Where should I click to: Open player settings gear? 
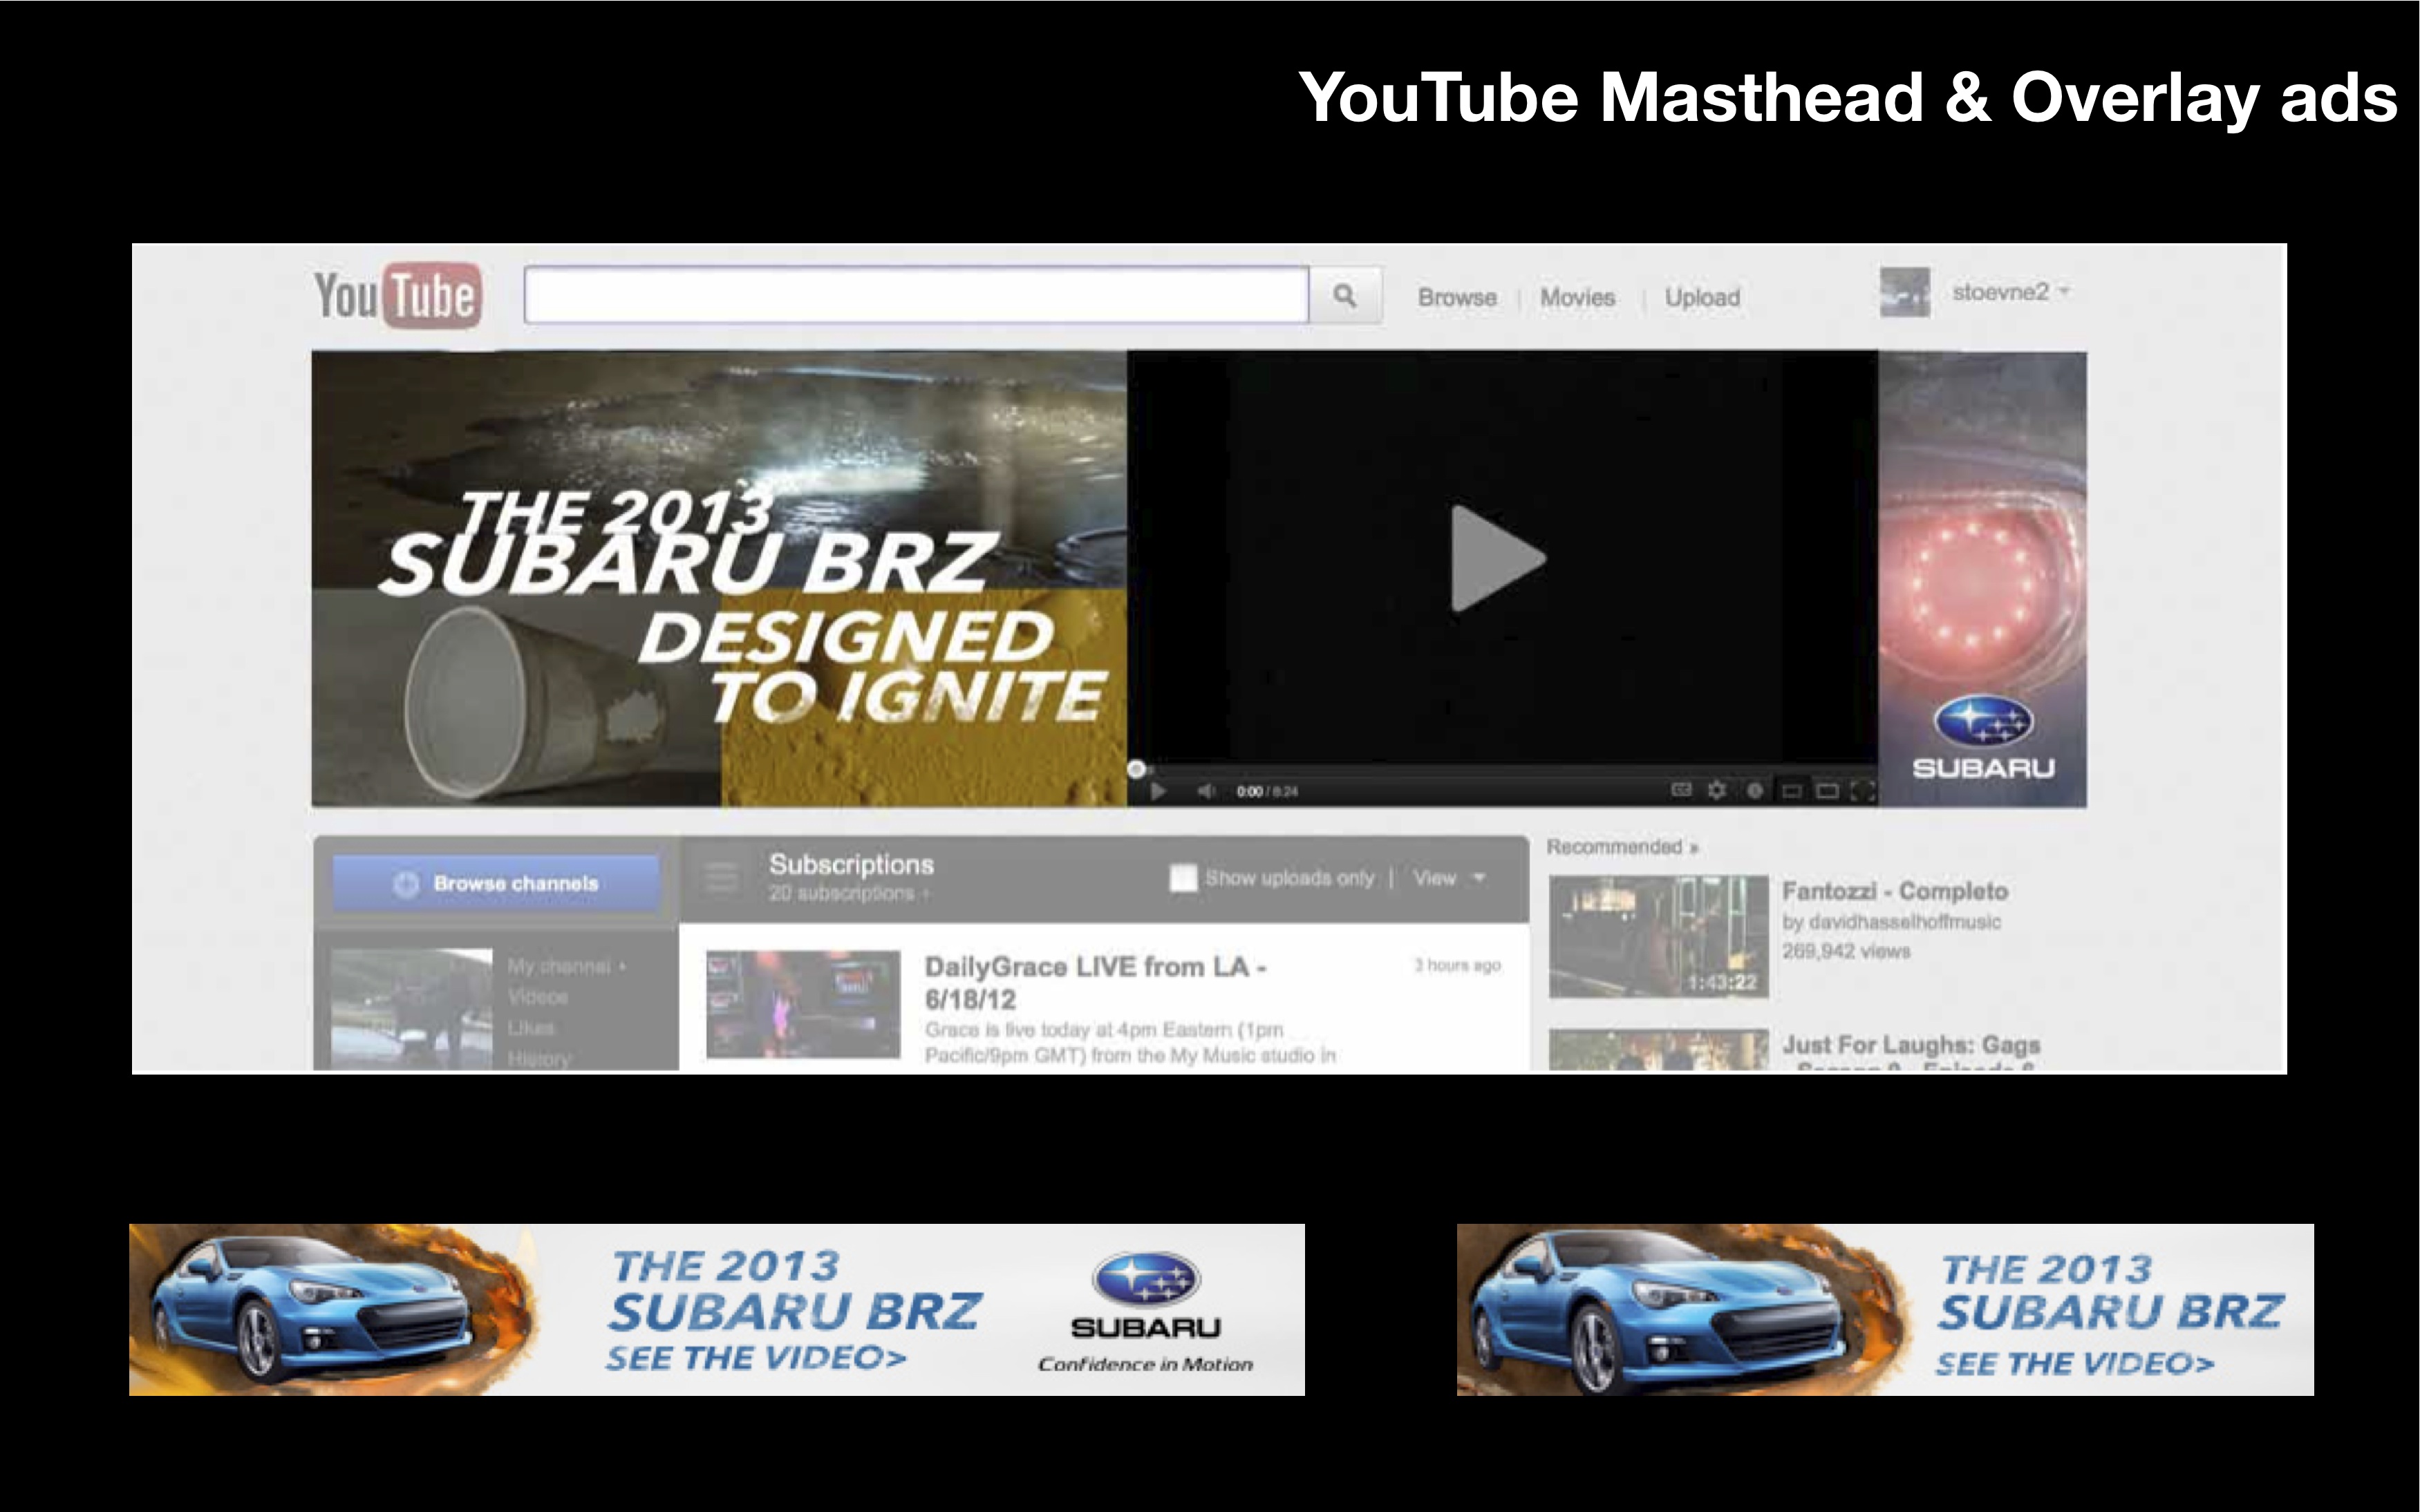1717,790
